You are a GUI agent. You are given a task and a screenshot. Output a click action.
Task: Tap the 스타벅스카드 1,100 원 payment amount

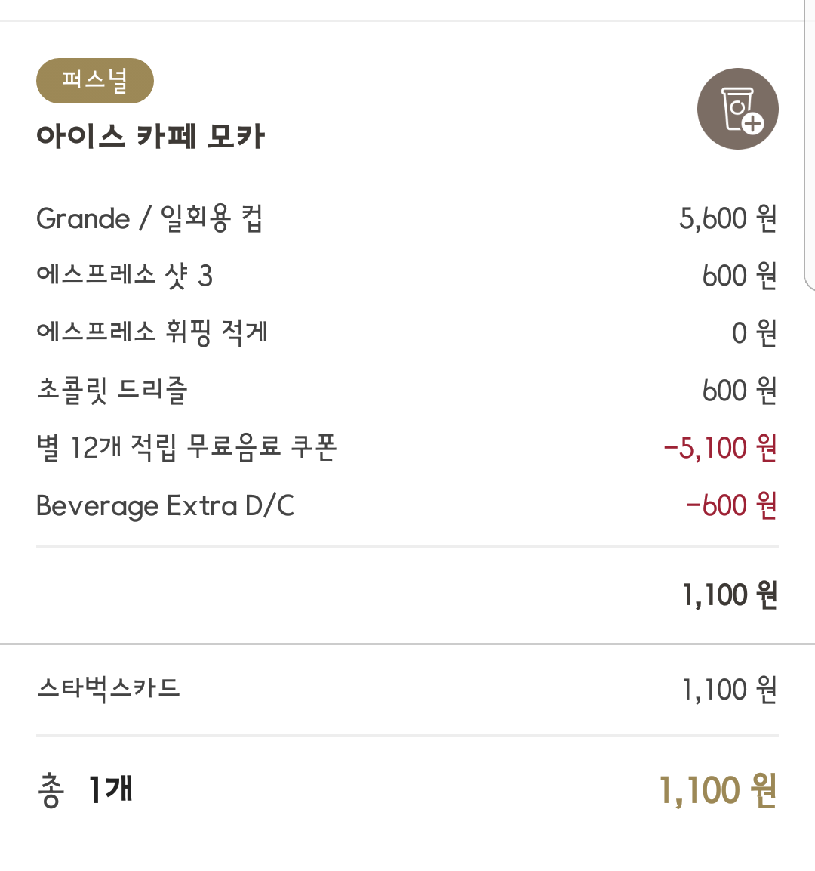729,690
